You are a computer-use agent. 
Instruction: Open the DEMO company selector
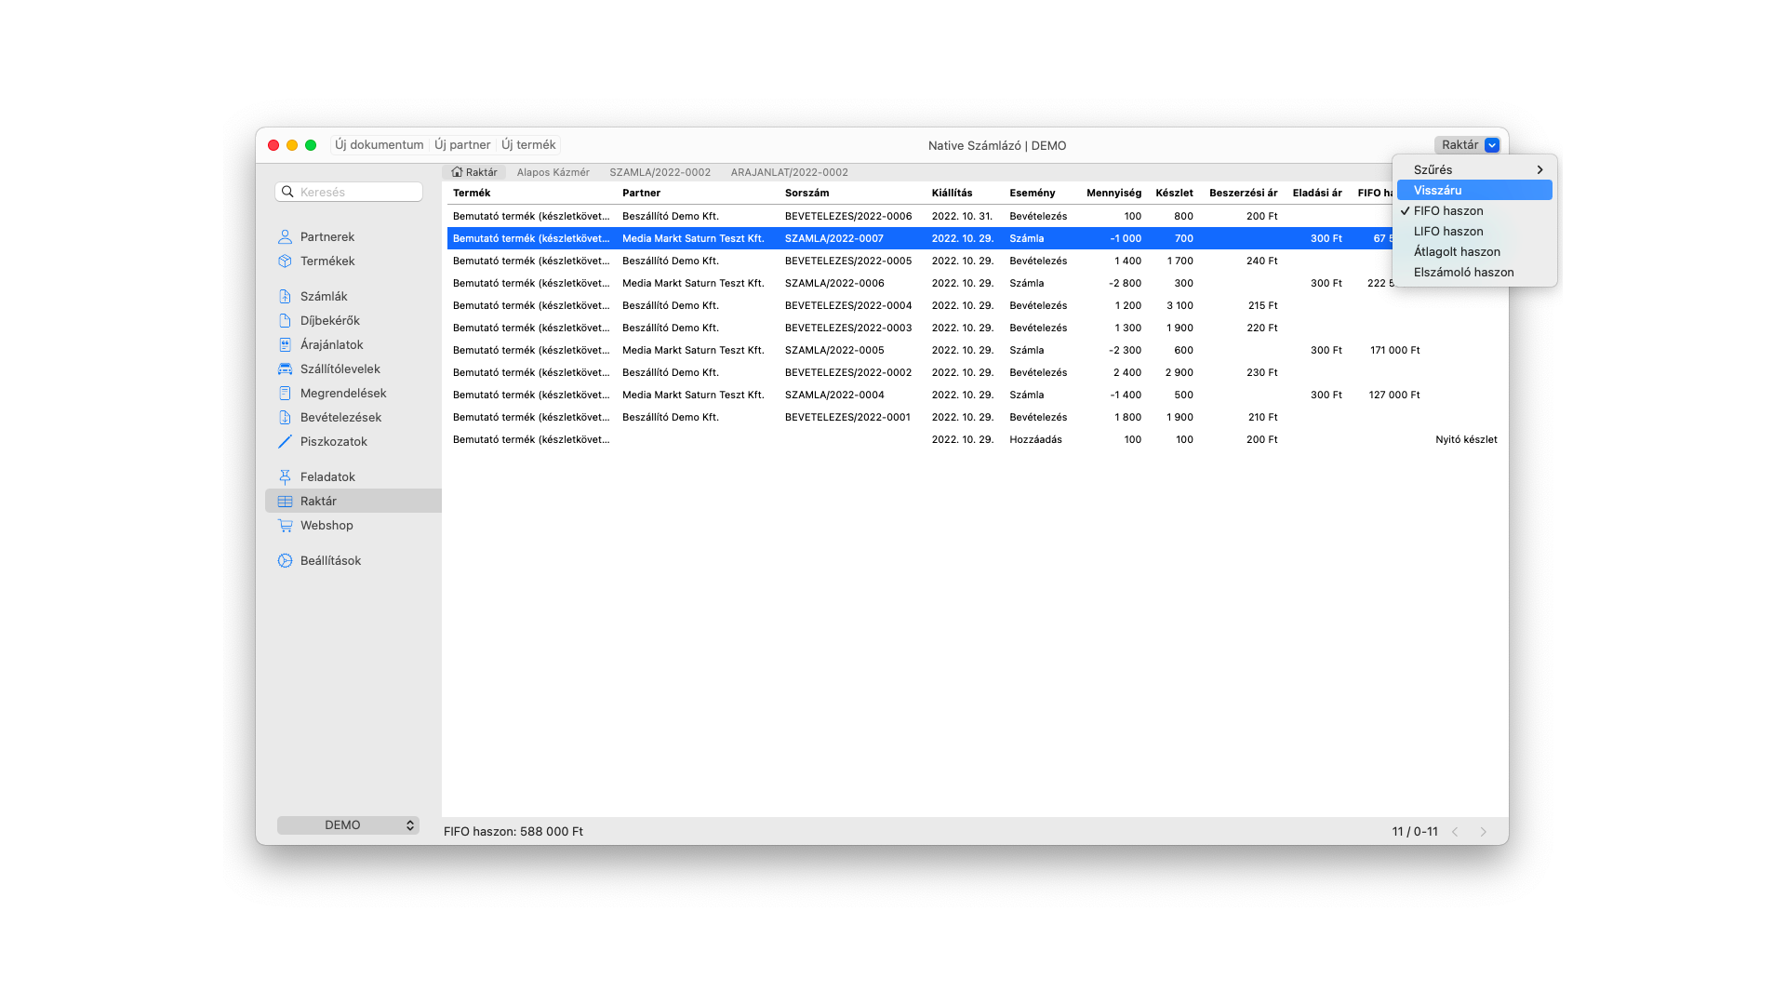click(x=348, y=825)
